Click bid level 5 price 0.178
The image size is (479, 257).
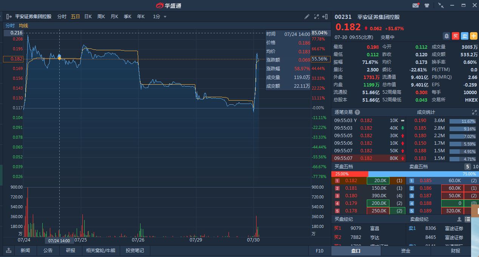(x=351, y=211)
